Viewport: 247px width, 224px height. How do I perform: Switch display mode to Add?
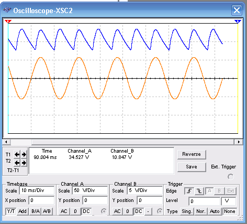click(23, 211)
